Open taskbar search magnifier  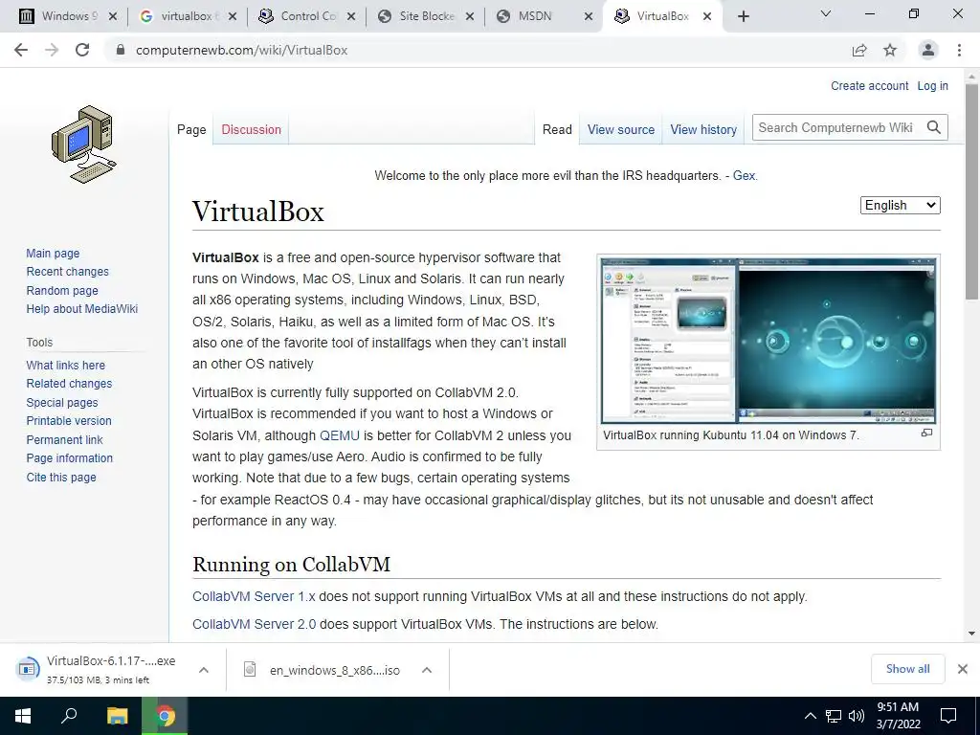(69, 716)
